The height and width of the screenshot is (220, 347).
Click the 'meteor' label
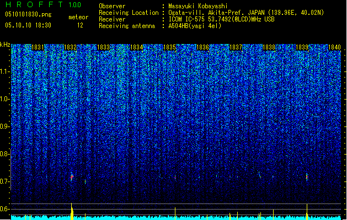(78, 17)
